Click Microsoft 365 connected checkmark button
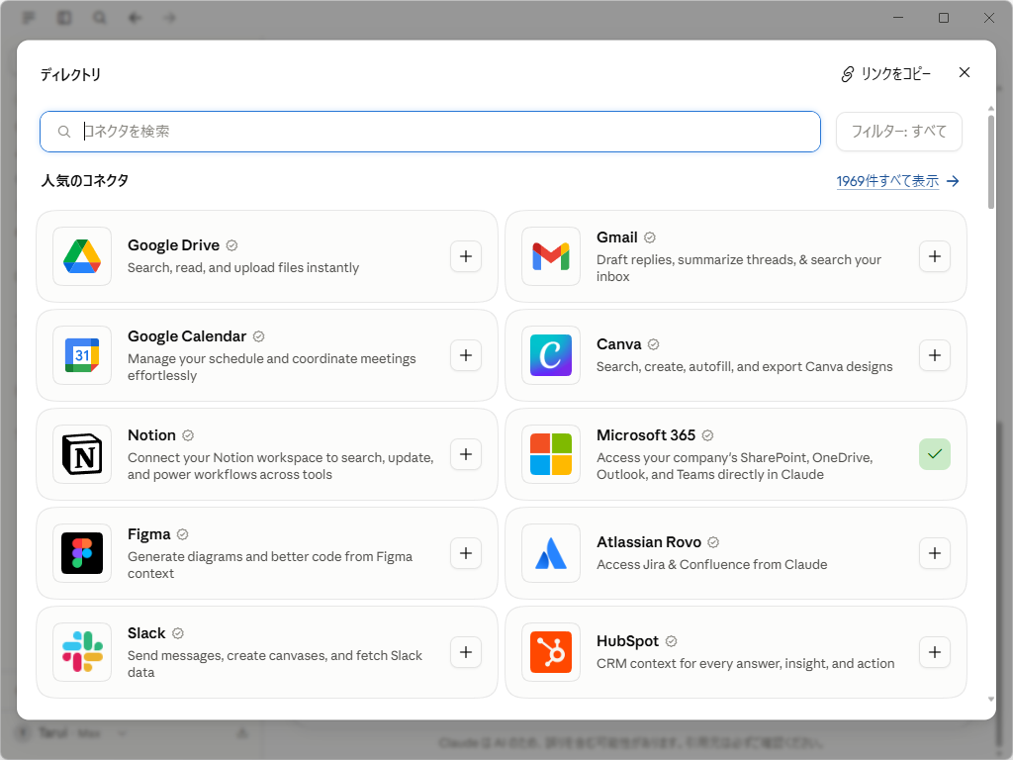This screenshot has width=1013, height=760. 935,453
